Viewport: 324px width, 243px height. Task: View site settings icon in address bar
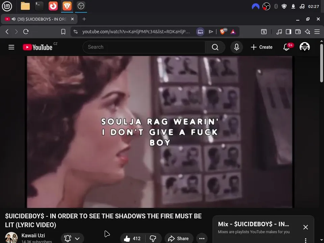[x=76, y=32]
